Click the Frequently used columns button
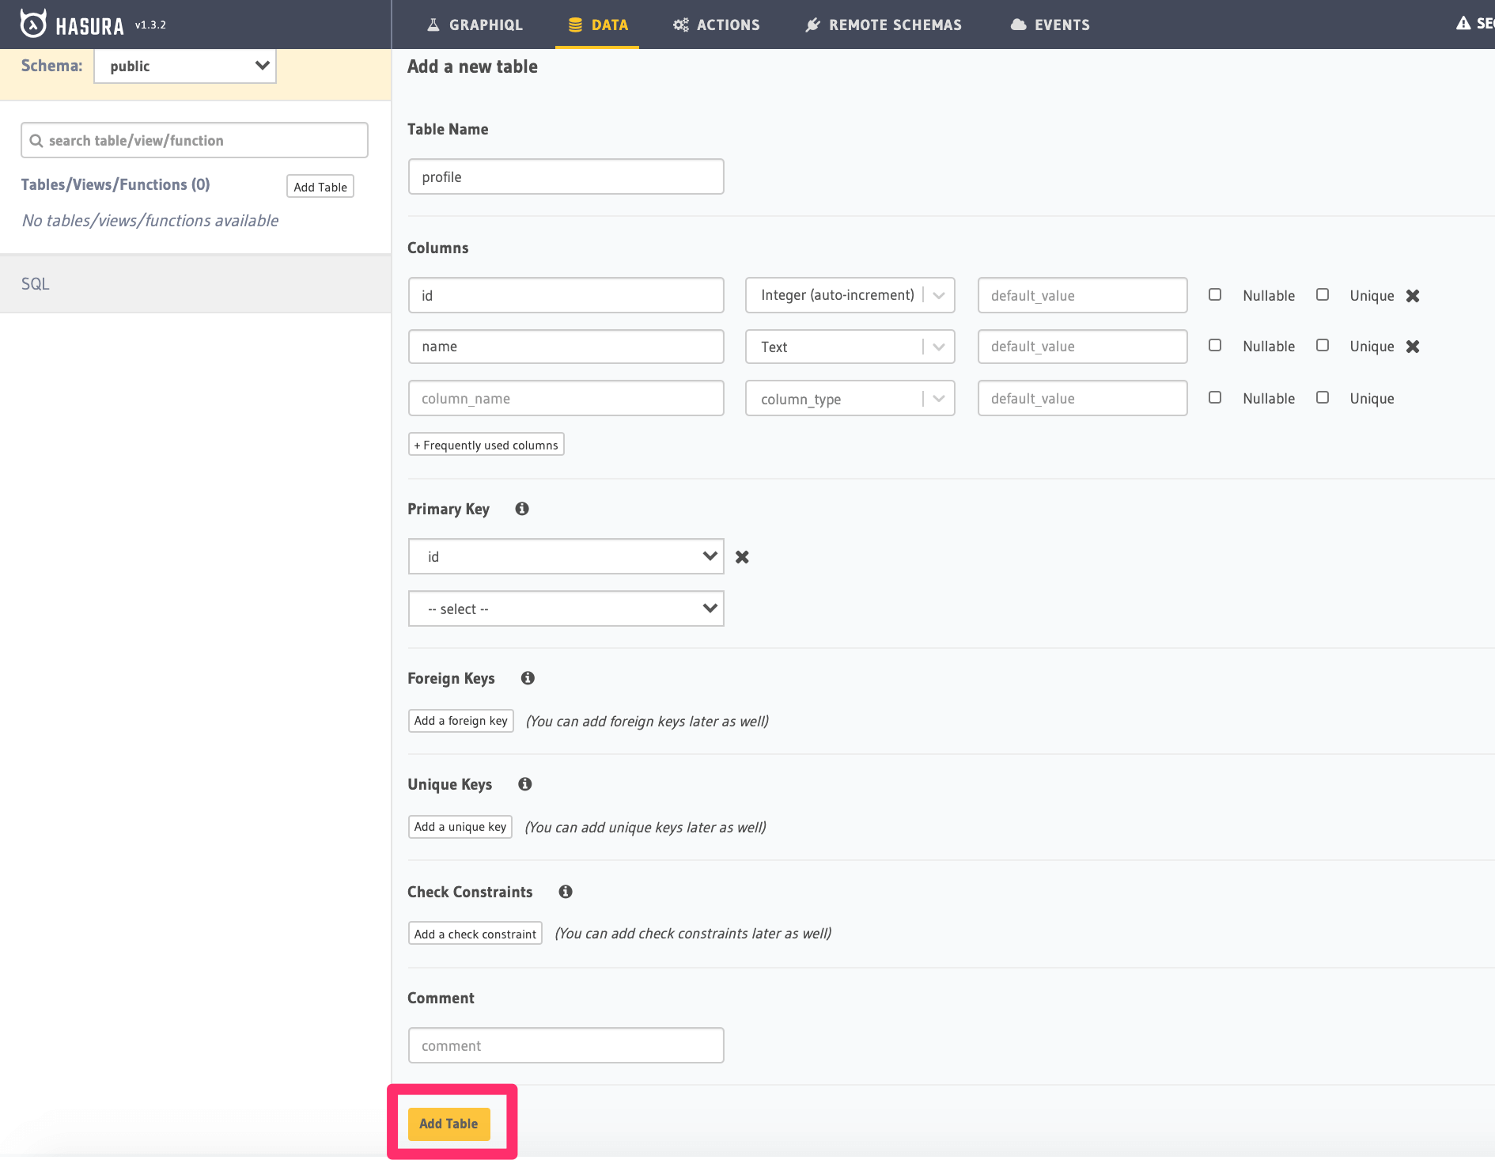 pyautogui.click(x=486, y=445)
